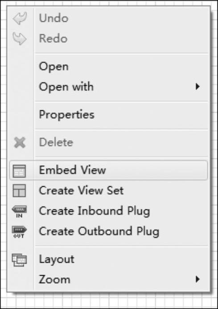Click the Delete X icon
The image size is (218, 309).
pyautogui.click(x=20, y=142)
